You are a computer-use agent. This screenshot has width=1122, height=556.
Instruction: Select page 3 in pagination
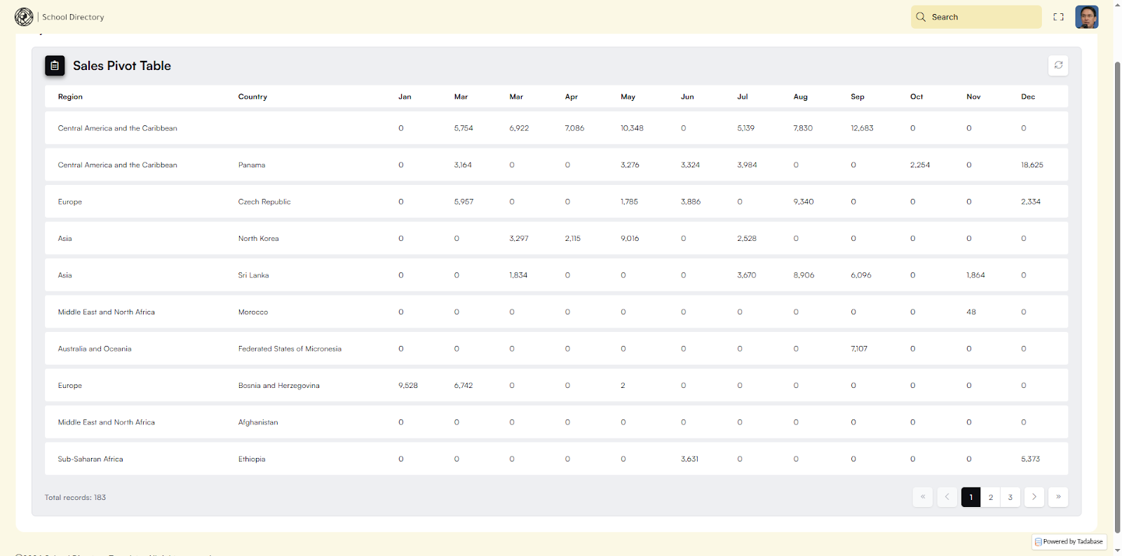(x=1010, y=497)
